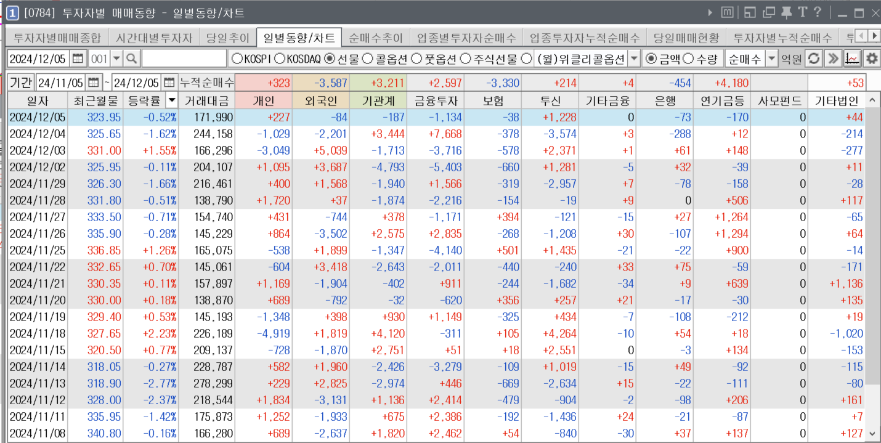The image size is (881, 443).
Task: Click the double-arrow next icon
Action: (x=833, y=59)
